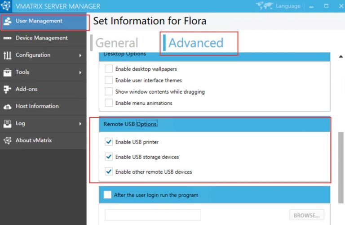Uncheck Enable USB storage devices
345x225 pixels.
[109, 157]
